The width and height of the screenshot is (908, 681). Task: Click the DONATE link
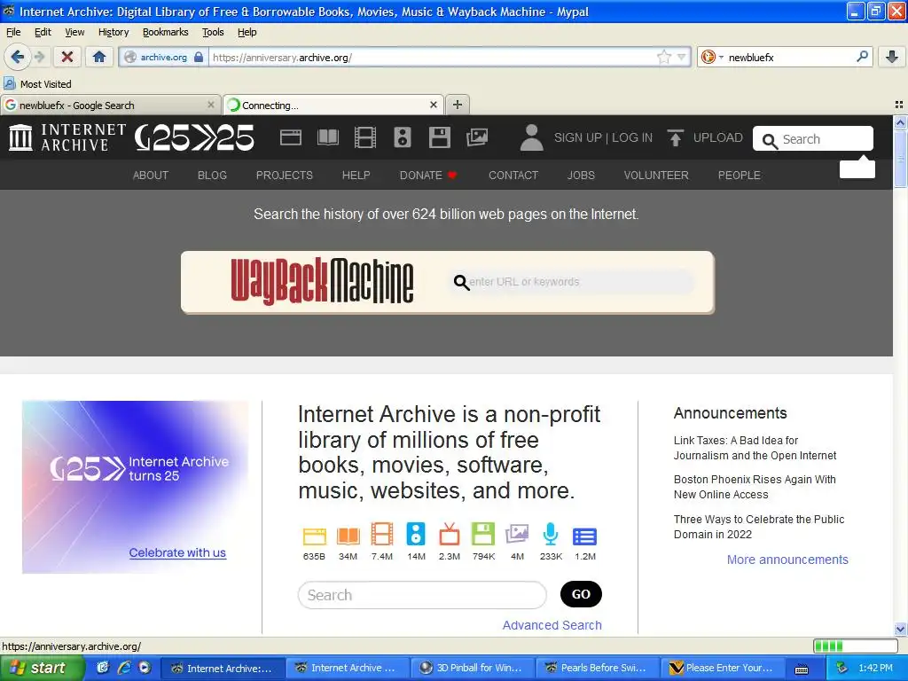point(428,175)
